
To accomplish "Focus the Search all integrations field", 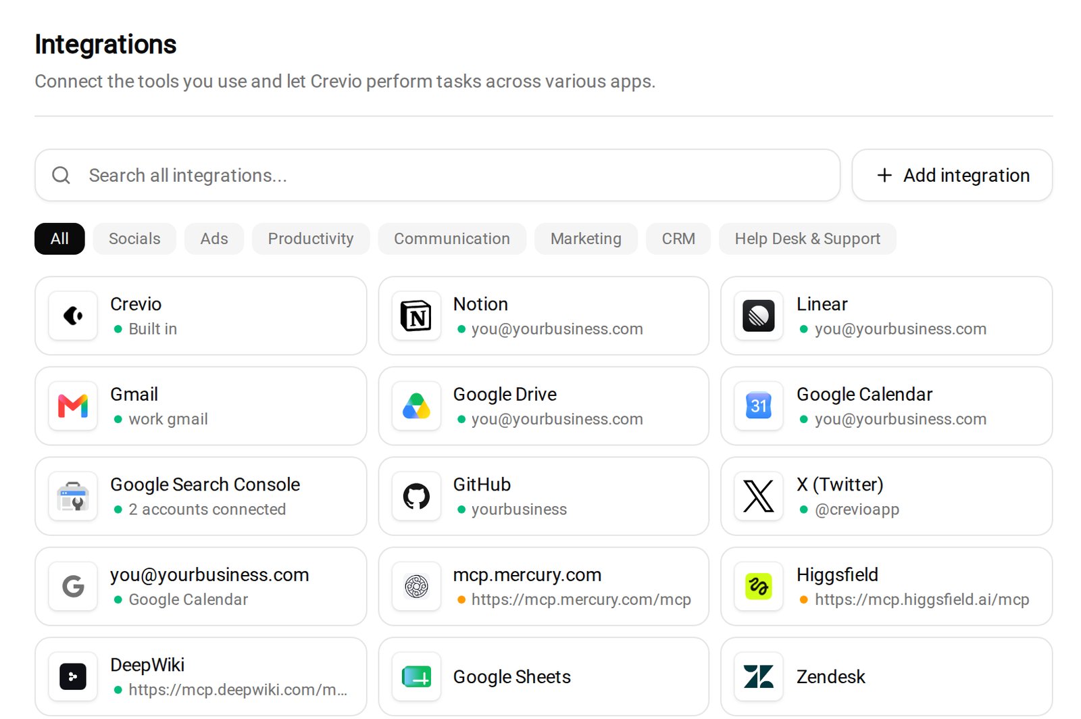I will pos(438,176).
